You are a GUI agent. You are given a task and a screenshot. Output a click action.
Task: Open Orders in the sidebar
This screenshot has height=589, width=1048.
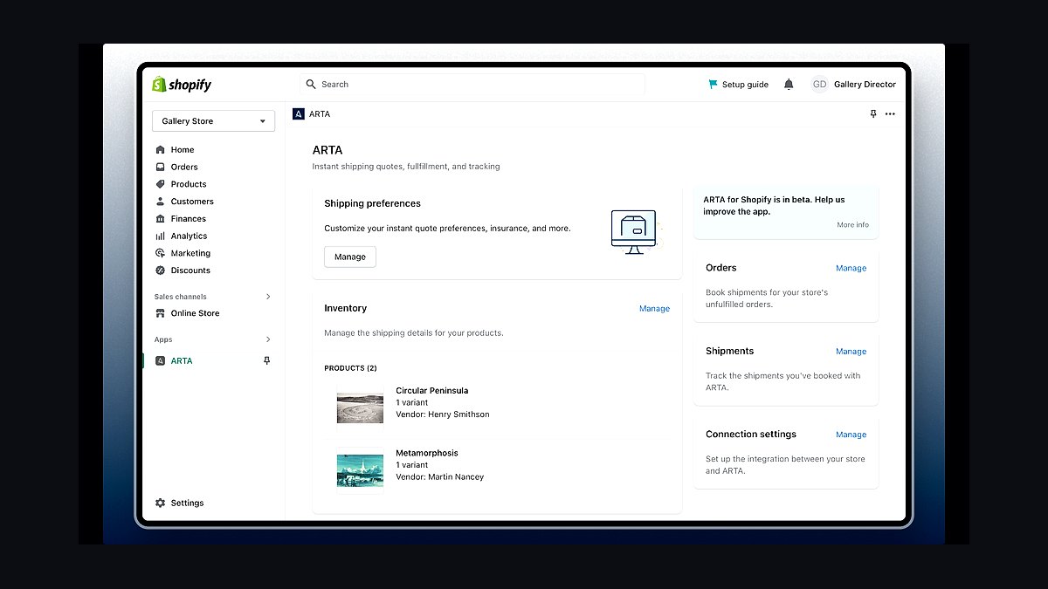(184, 167)
